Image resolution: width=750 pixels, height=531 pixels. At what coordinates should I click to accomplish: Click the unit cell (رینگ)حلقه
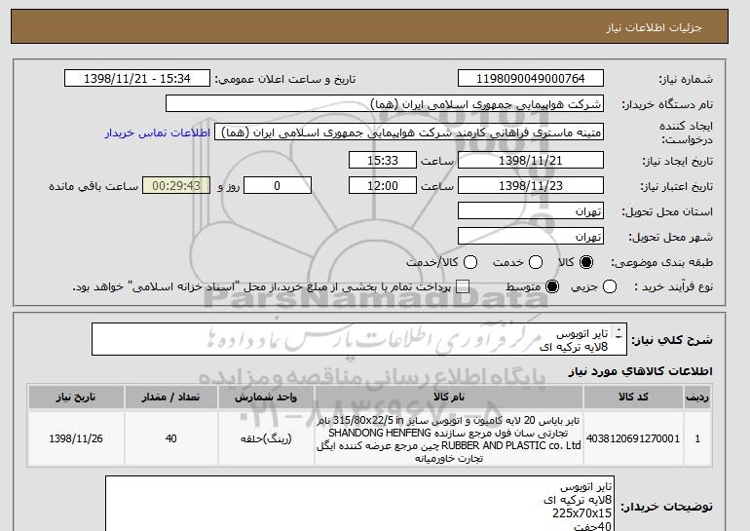pyautogui.click(x=266, y=438)
